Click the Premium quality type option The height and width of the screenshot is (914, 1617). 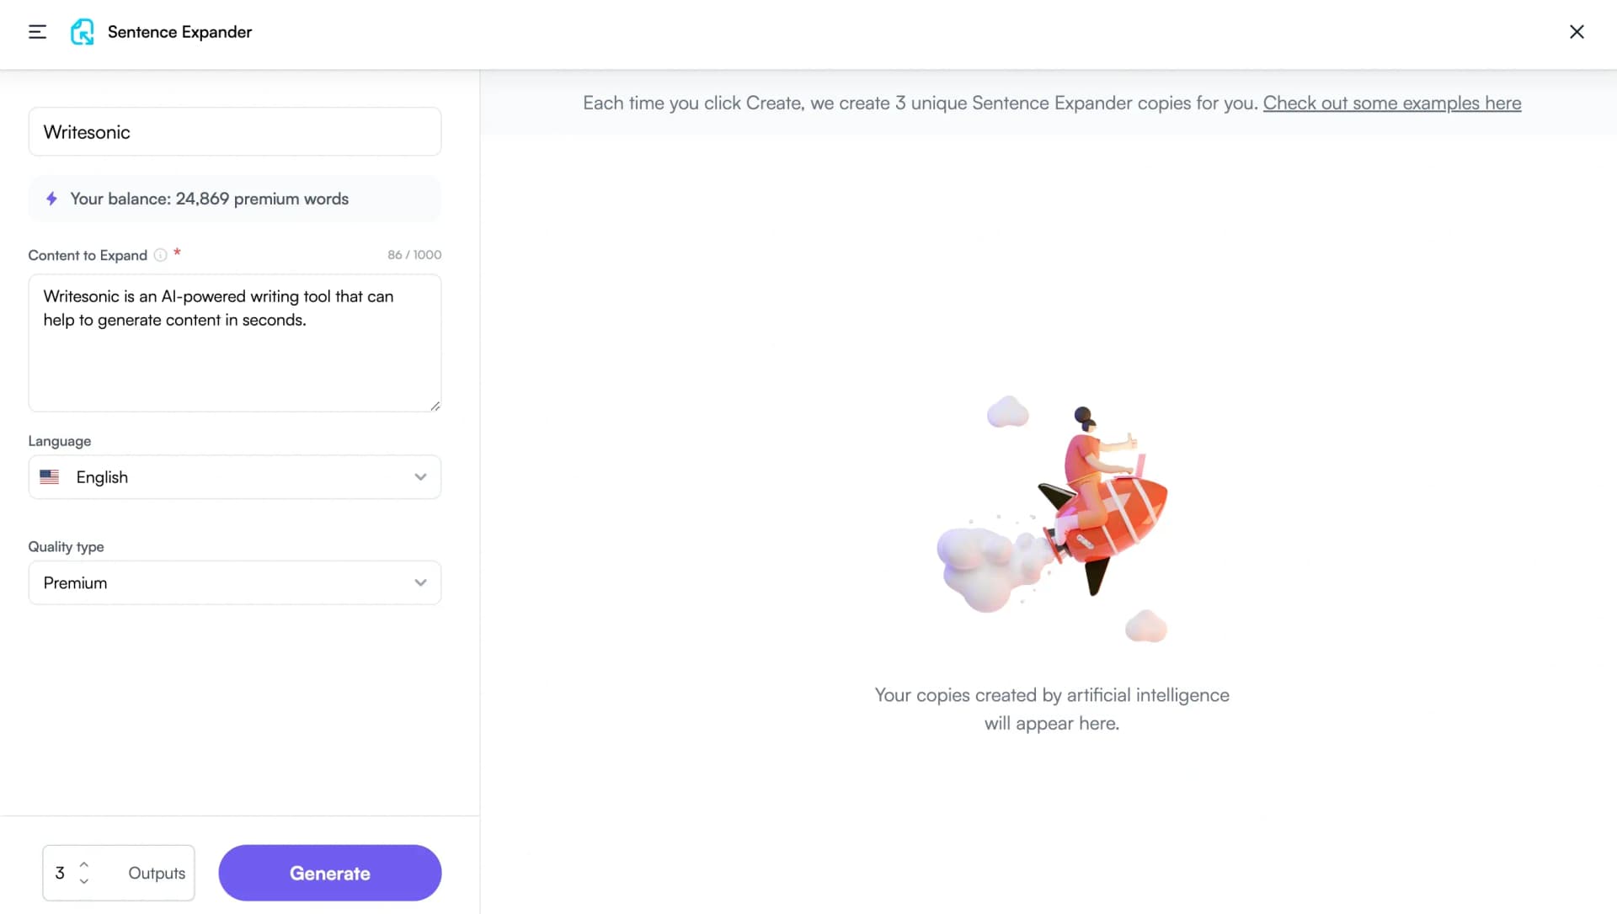tap(234, 582)
